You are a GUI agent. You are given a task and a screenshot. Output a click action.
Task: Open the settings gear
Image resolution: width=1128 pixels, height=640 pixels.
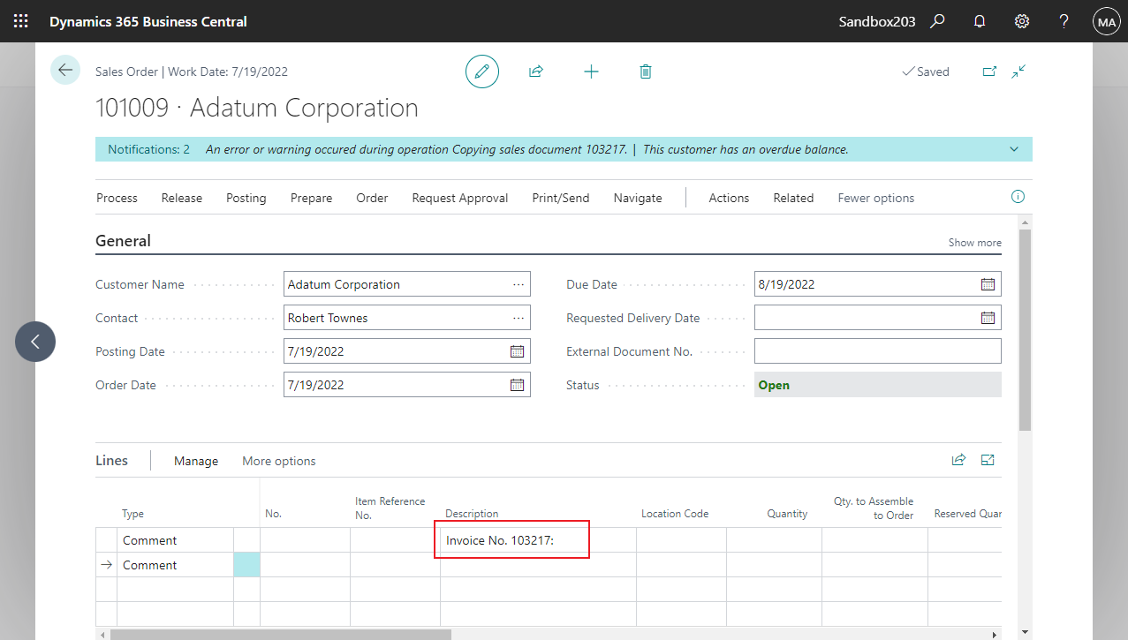pos(1021,20)
